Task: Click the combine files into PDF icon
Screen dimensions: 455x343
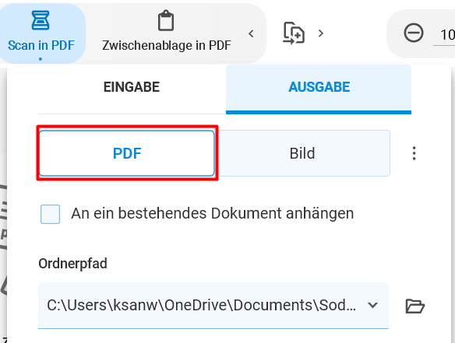Action: (294, 33)
